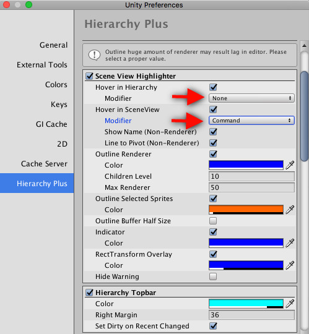309x334 pixels.
Task: Toggle Line to Pivot (Non-Renderer) checkbox
Action: (213, 143)
